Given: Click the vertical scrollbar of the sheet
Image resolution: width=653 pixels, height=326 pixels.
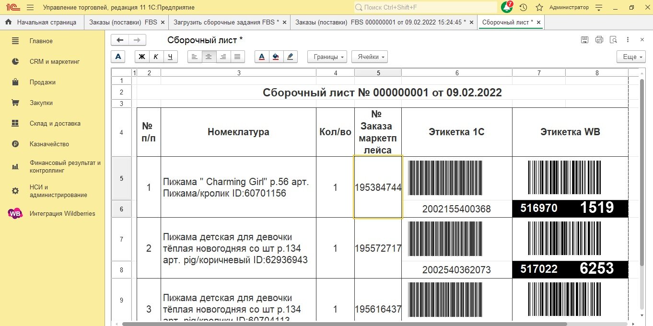Looking at the screenshot, I should coord(642,173).
